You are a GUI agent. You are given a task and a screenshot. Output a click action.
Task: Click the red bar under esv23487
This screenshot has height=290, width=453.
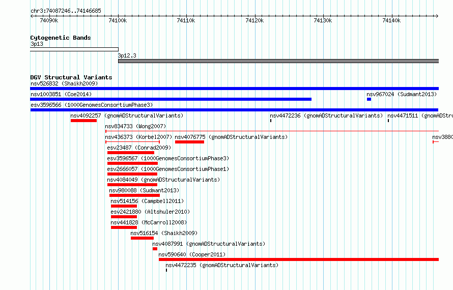coord(131,153)
